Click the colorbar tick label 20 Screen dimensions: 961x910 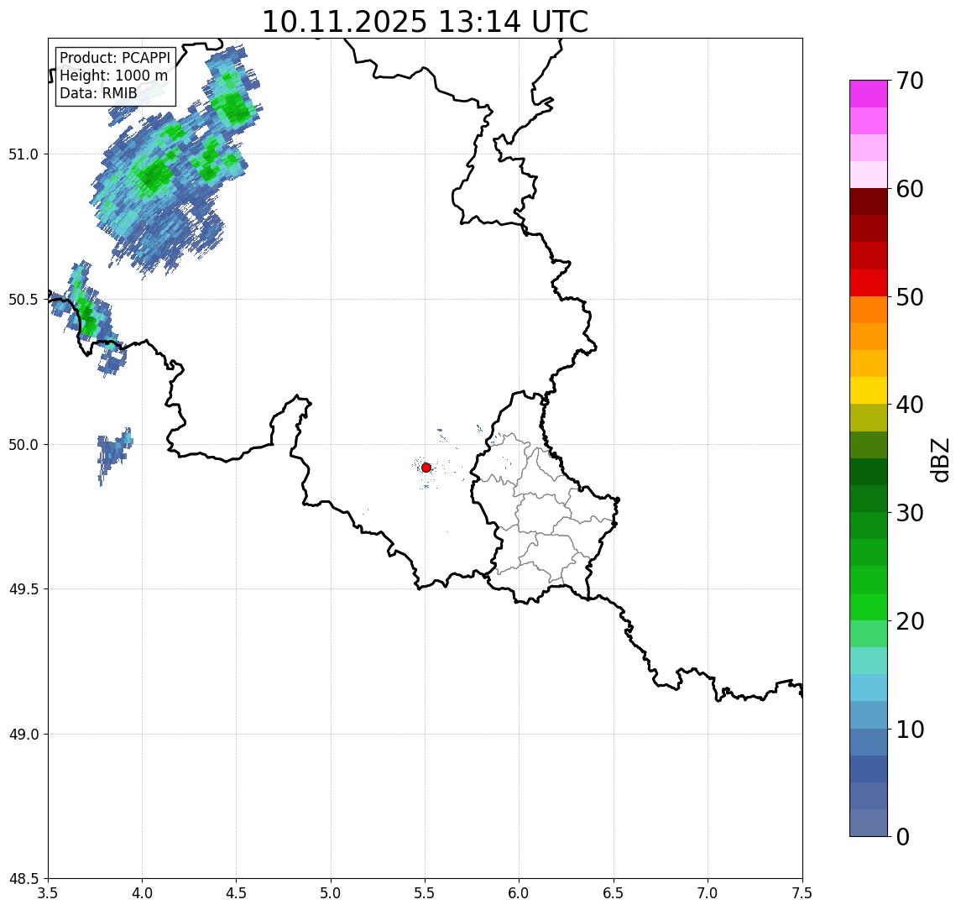click(x=910, y=621)
